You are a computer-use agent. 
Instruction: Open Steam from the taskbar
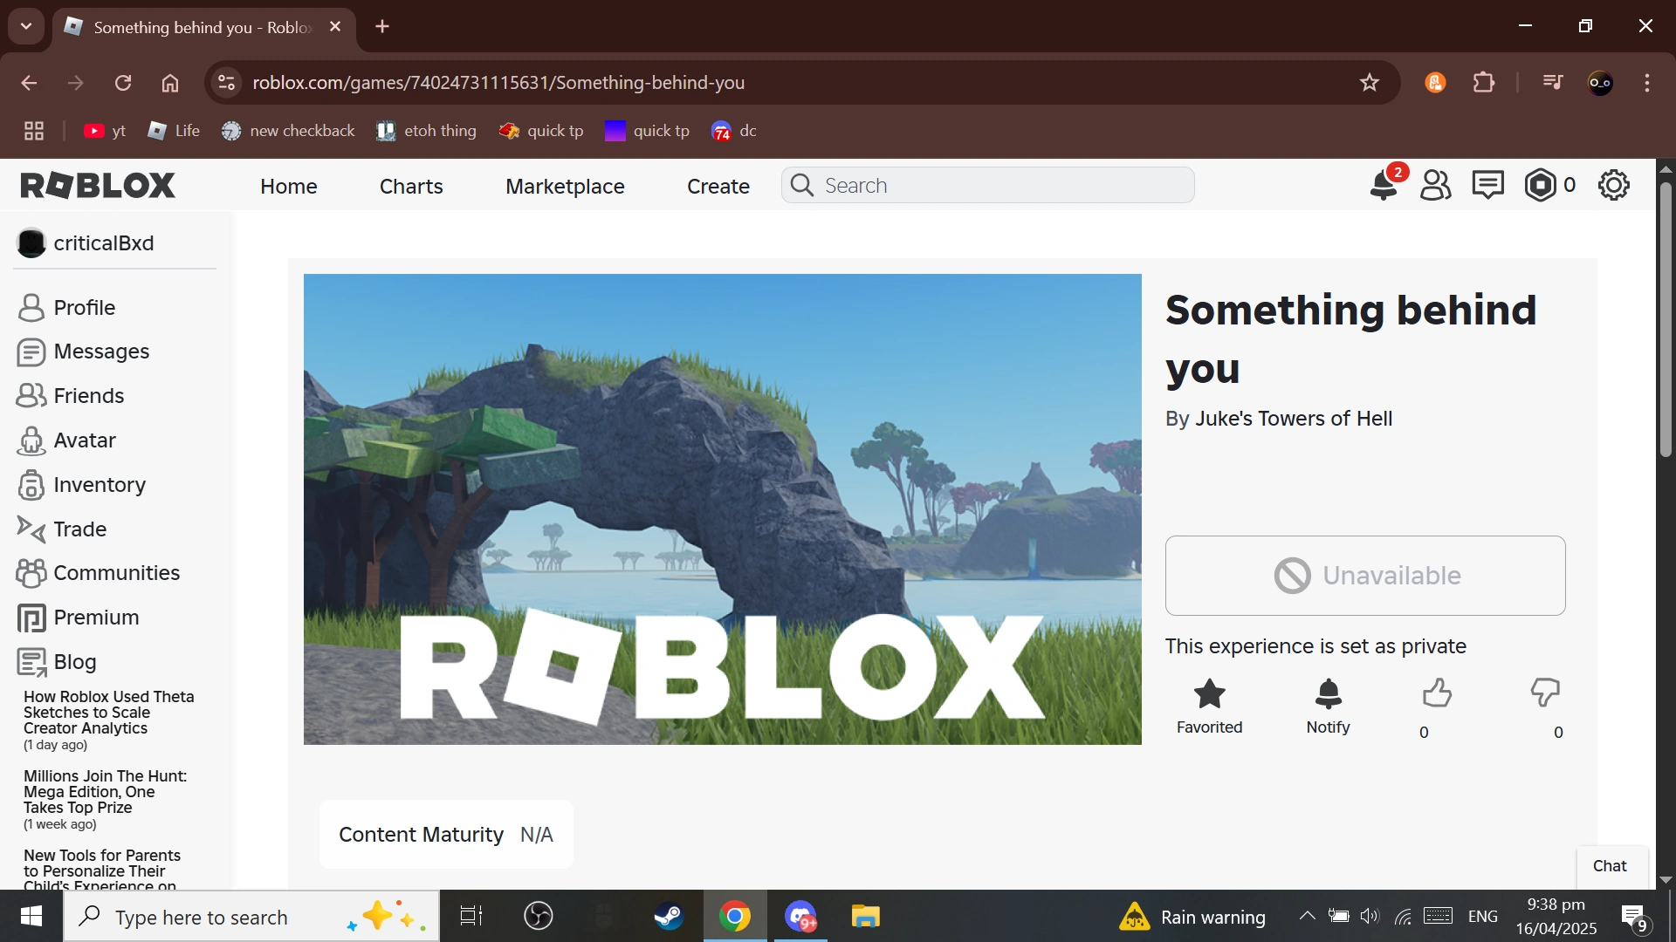670,917
